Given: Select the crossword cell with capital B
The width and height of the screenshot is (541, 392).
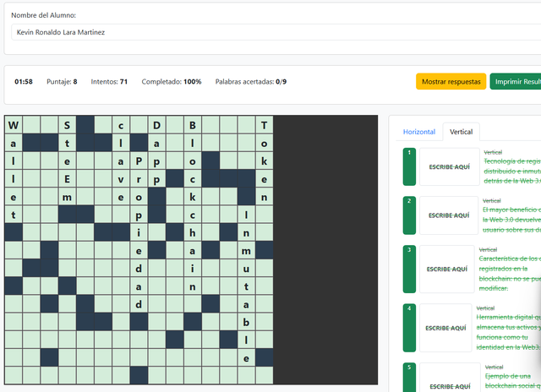Looking at the screenshot, I should coord(193,125).
